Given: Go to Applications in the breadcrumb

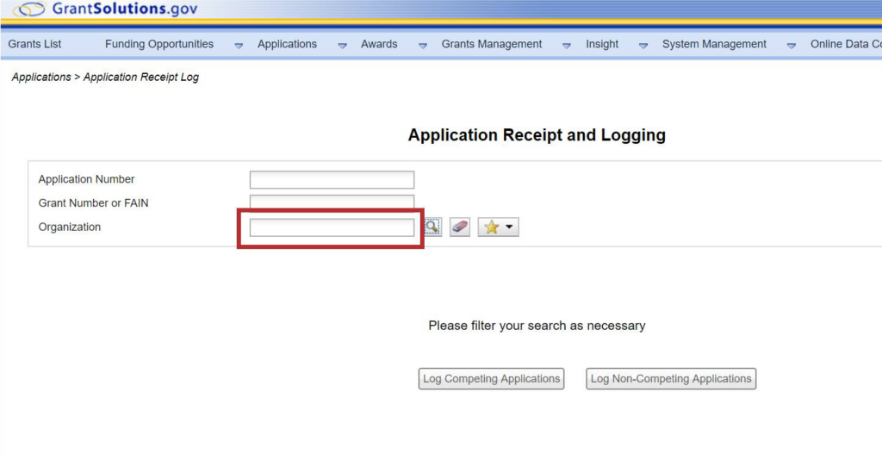Looking at the screenshot, I should point(41,78).
